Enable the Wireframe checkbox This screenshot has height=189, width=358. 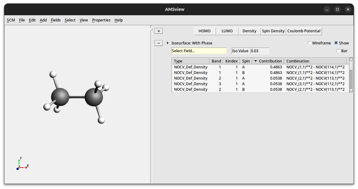(x=309, y=43)
